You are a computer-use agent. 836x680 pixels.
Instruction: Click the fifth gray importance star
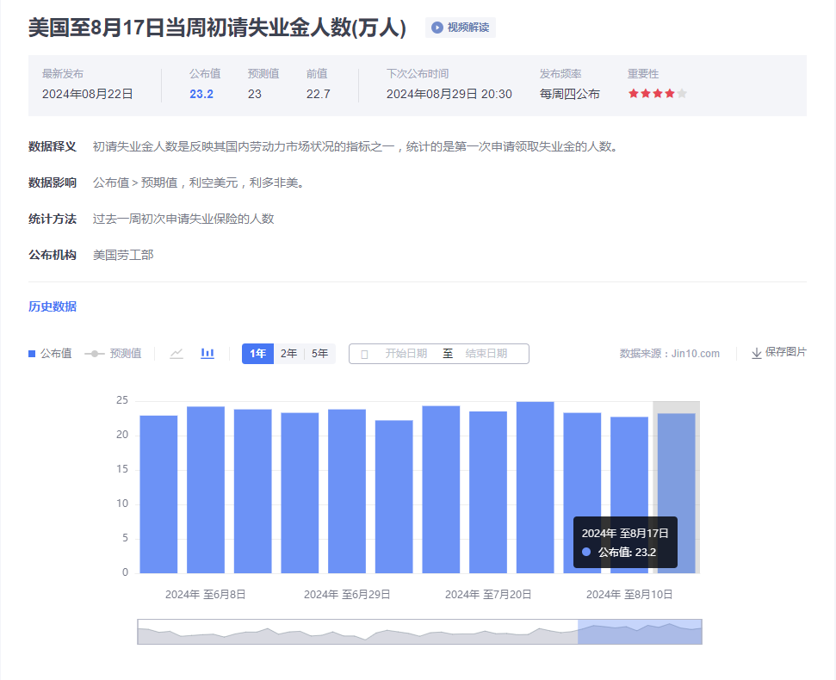682,94
